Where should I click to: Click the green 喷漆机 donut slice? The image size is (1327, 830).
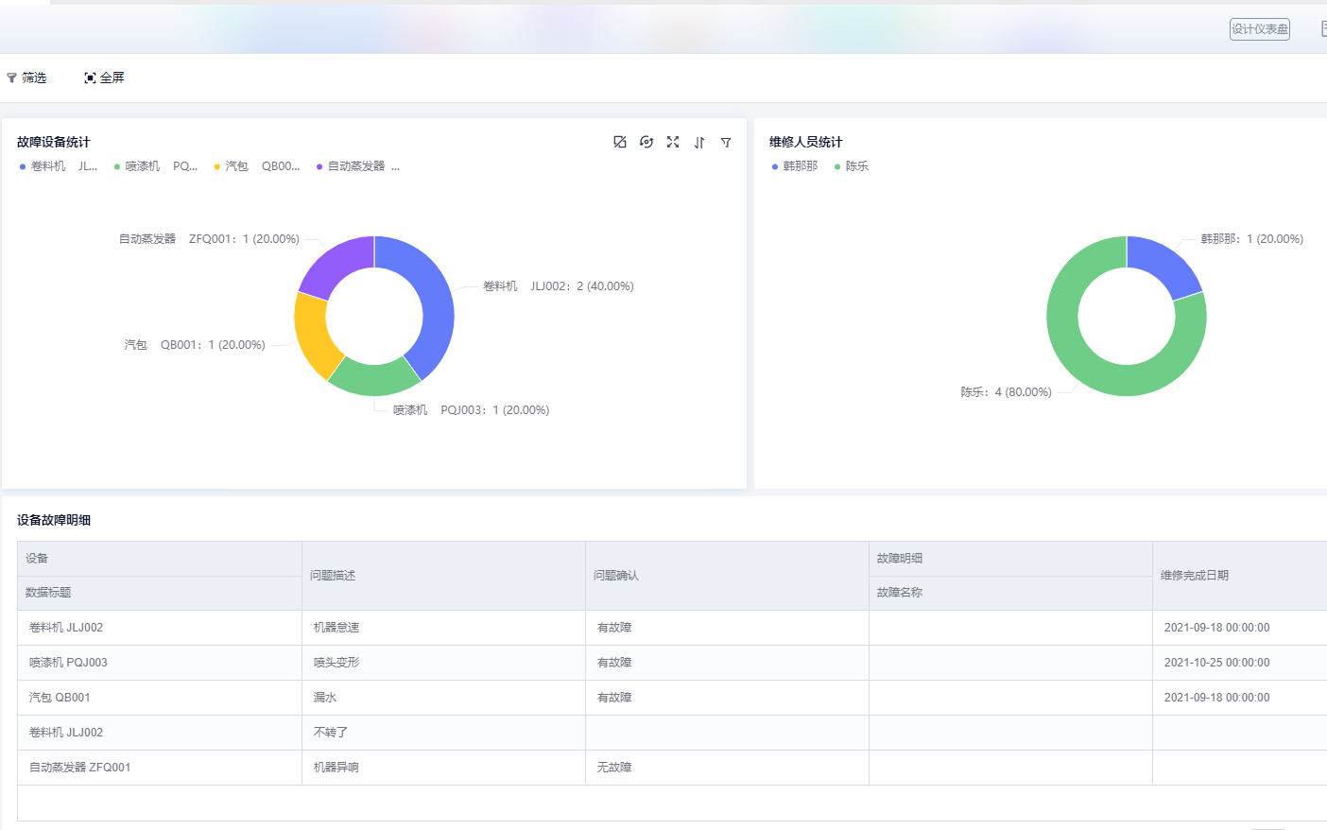coord(374,378)
